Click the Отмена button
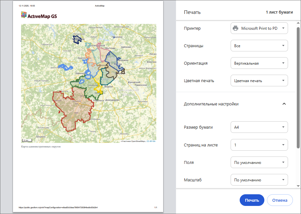Image resolution: width=301 pixels, height=214 pixels. pos(280,200)
